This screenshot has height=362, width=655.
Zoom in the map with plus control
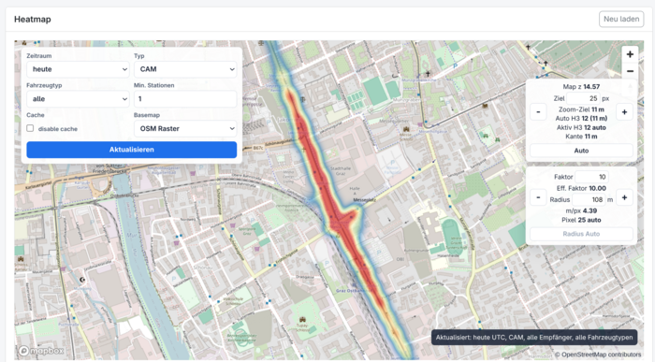click(x=630, y=54)
